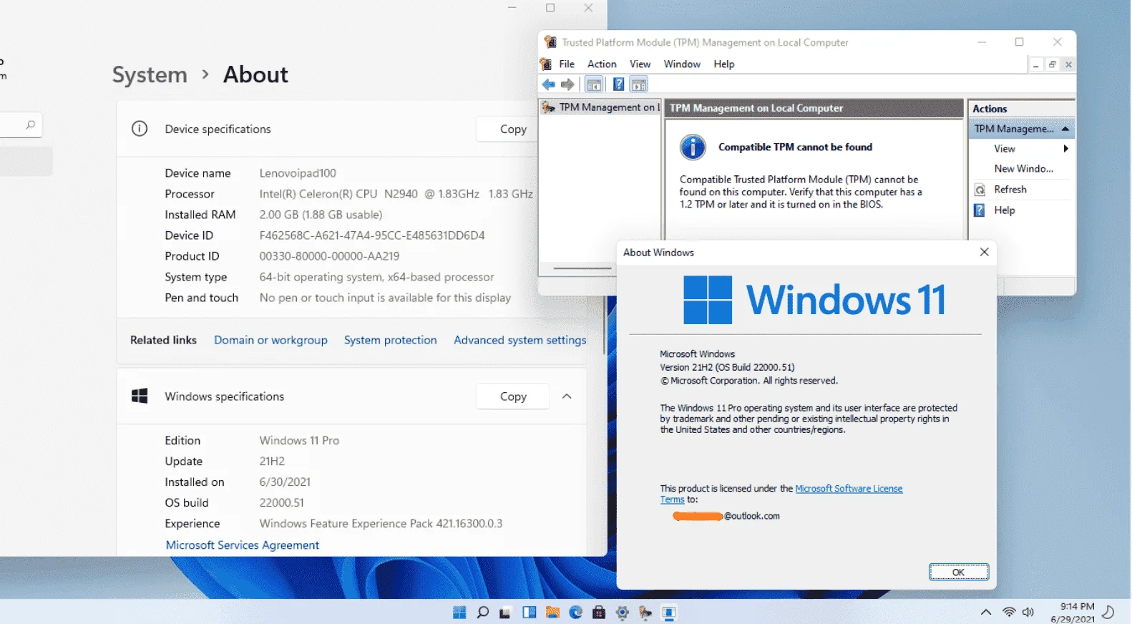The height and width of the screenshot is (624, 1132).
Task: Open taskbar Search
Action: click(x=483, y=613)
